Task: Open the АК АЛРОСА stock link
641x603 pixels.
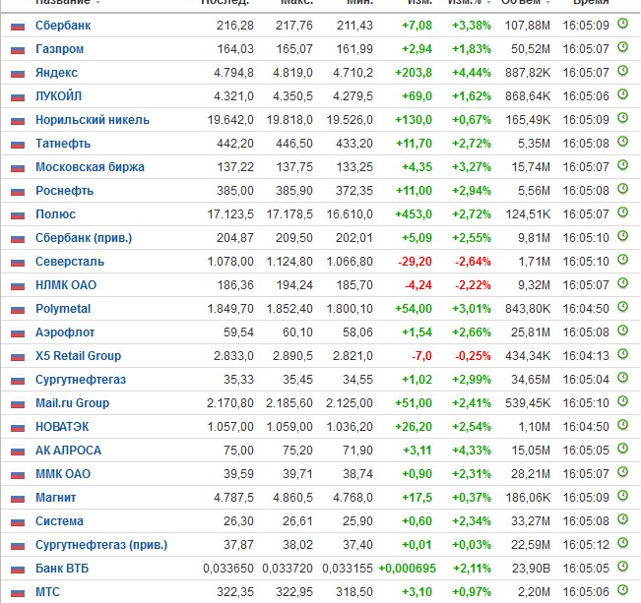Action: [68, 451]
